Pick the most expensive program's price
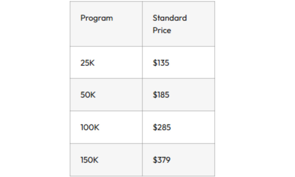This screenshot has width=295, height=177. [162, 160]
